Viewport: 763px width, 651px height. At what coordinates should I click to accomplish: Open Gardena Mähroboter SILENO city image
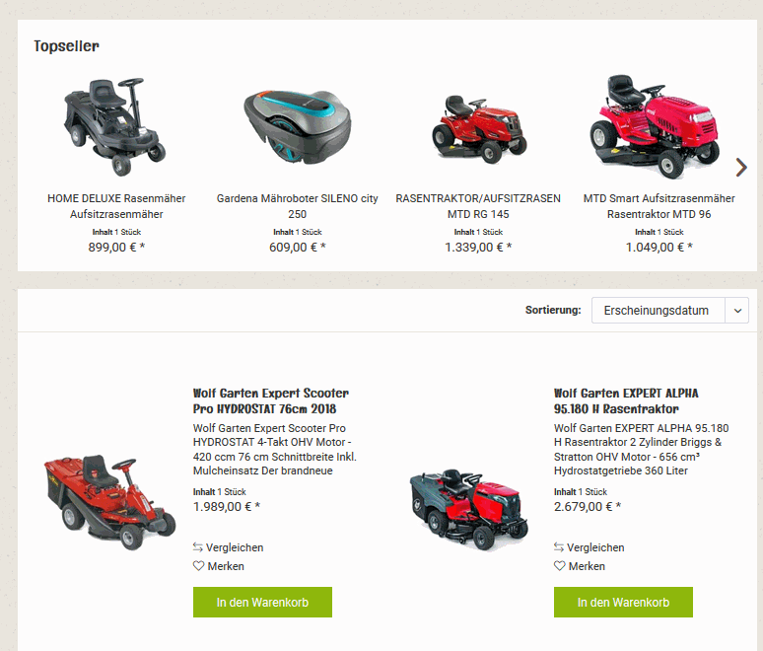pos(298,126)
